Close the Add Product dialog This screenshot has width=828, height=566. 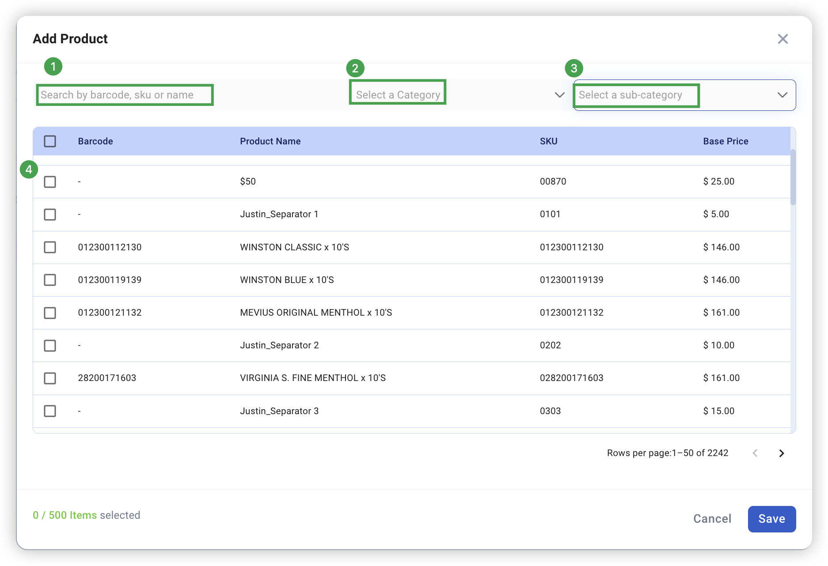coord(782,39)
